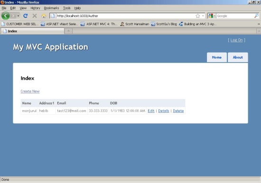Click the Address1 column header
Image resolution: width=261 pixels, height=183 pixels.
coord(47,103)
